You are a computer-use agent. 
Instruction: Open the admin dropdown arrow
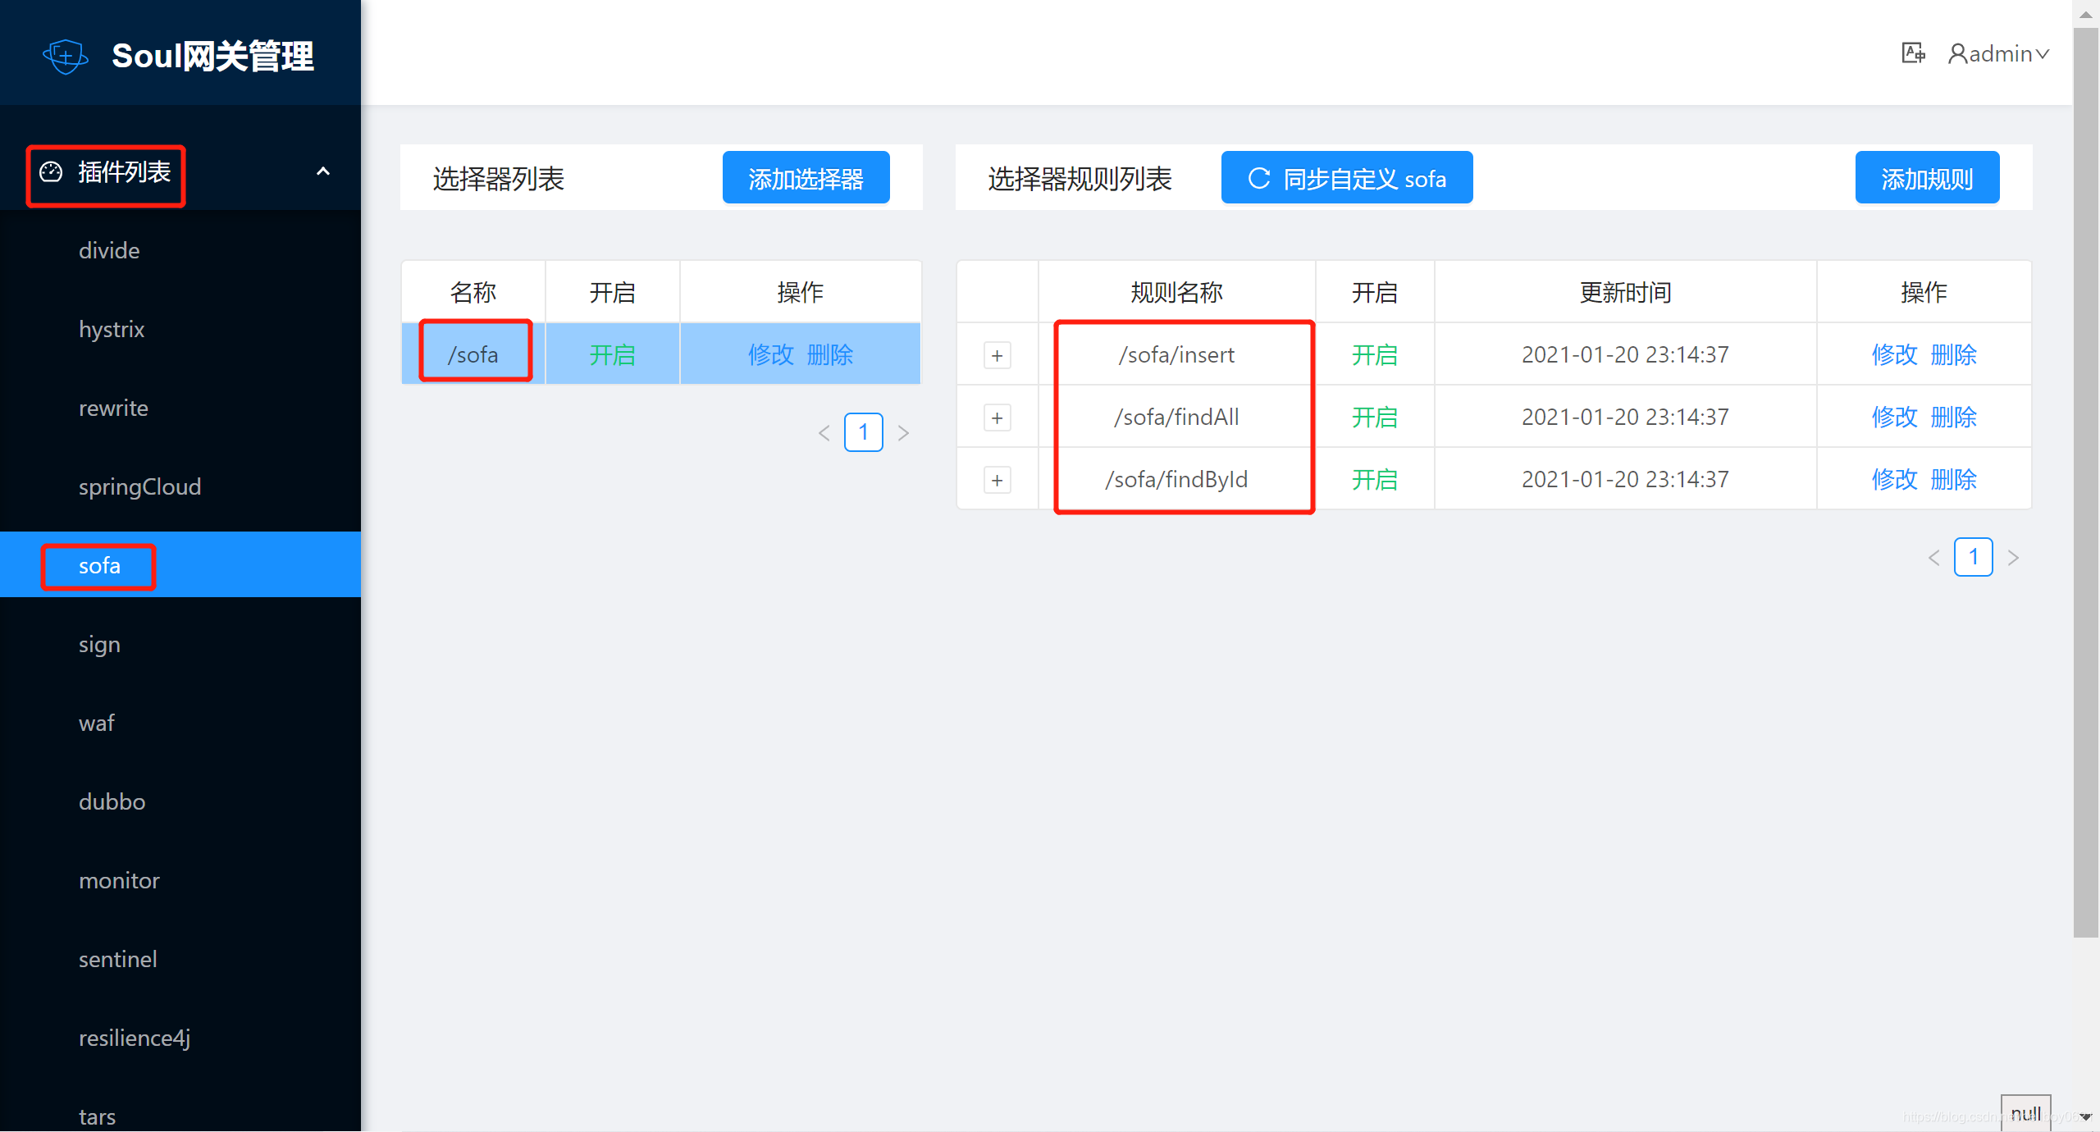coord(2043,54)
